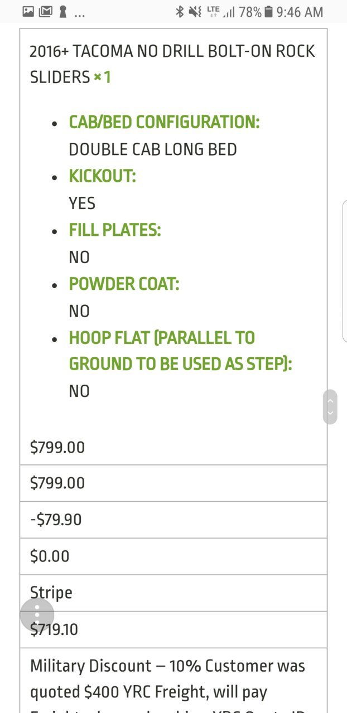
Task: Select the Stripe payment method row
Action: [x=173, y=593]
